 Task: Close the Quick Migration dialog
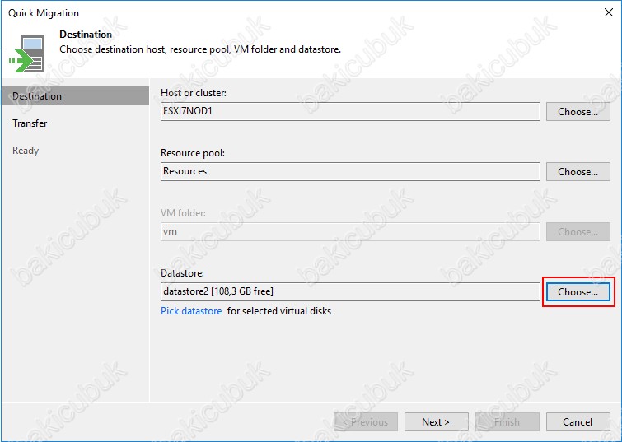coord(609,12)
